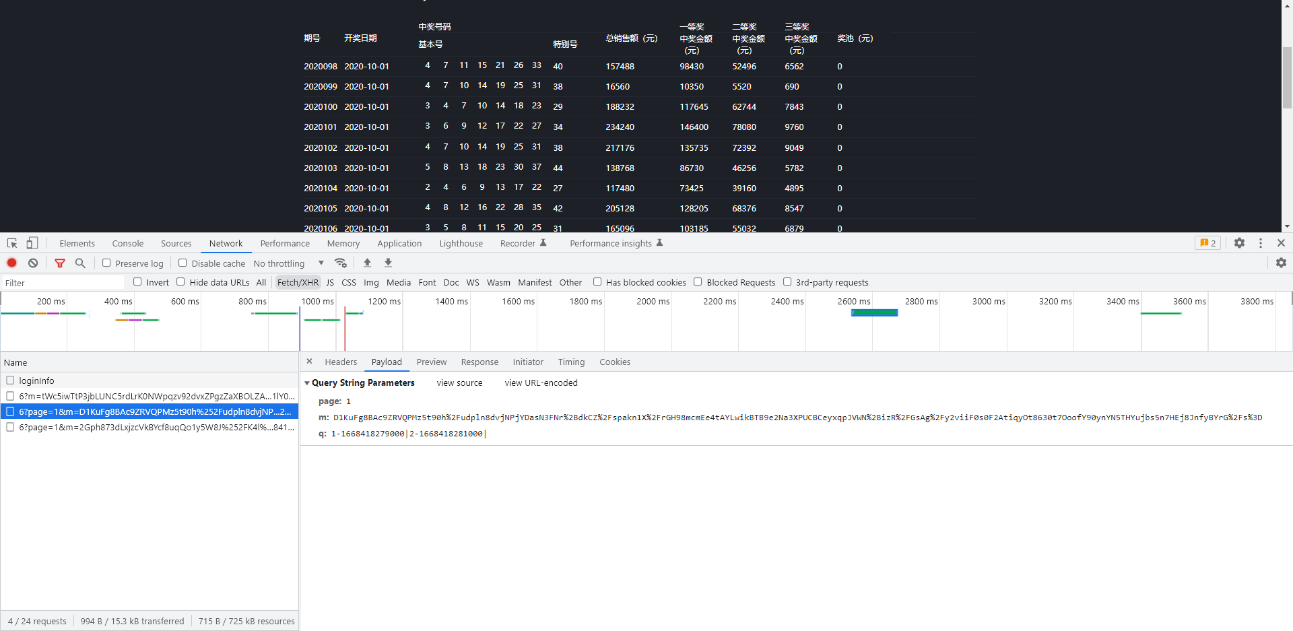Check Hide data URLs

(x=180, y=282)
